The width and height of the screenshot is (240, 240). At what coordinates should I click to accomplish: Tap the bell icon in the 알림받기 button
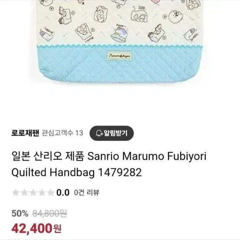(99, 133)
